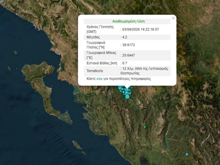Click the magnitude value 4.2

click(124, 37)
